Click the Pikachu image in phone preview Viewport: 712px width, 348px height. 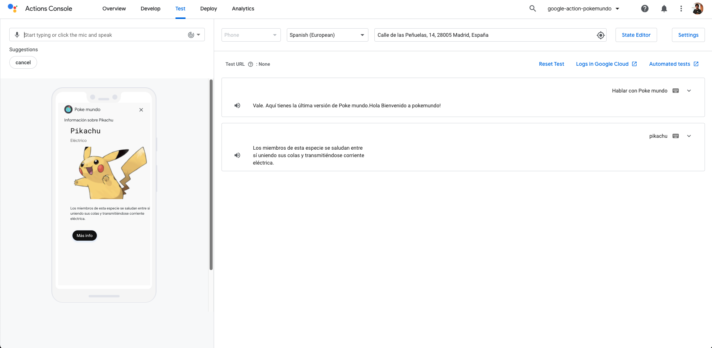[111, 173]
